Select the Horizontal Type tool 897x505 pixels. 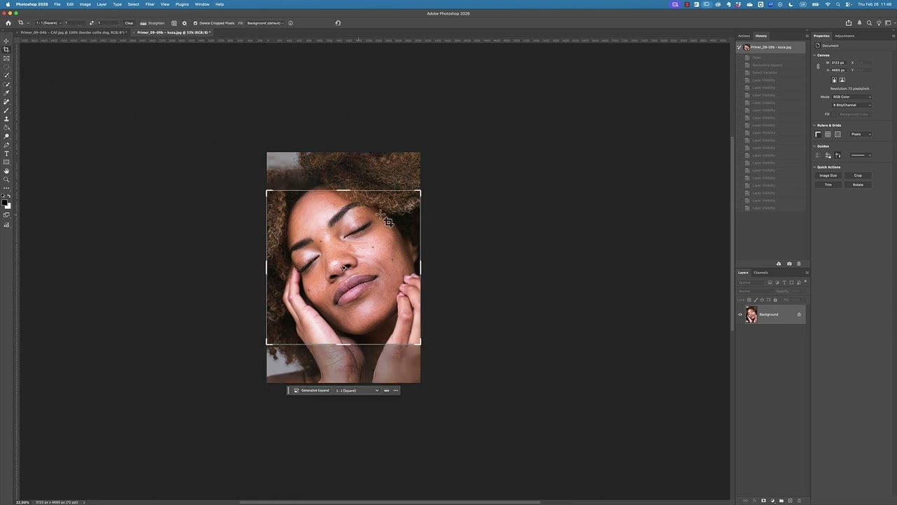(6, 154)
